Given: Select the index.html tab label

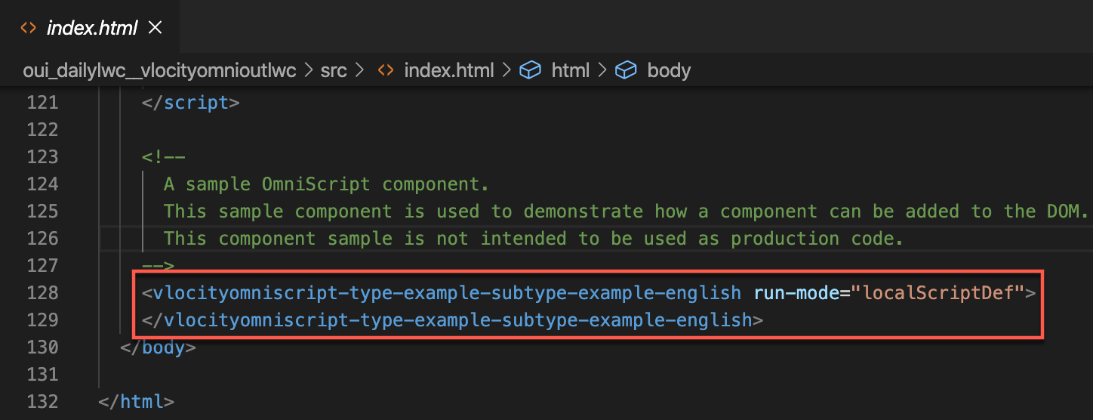Looking at the screenshot, I should coord(92,29).
